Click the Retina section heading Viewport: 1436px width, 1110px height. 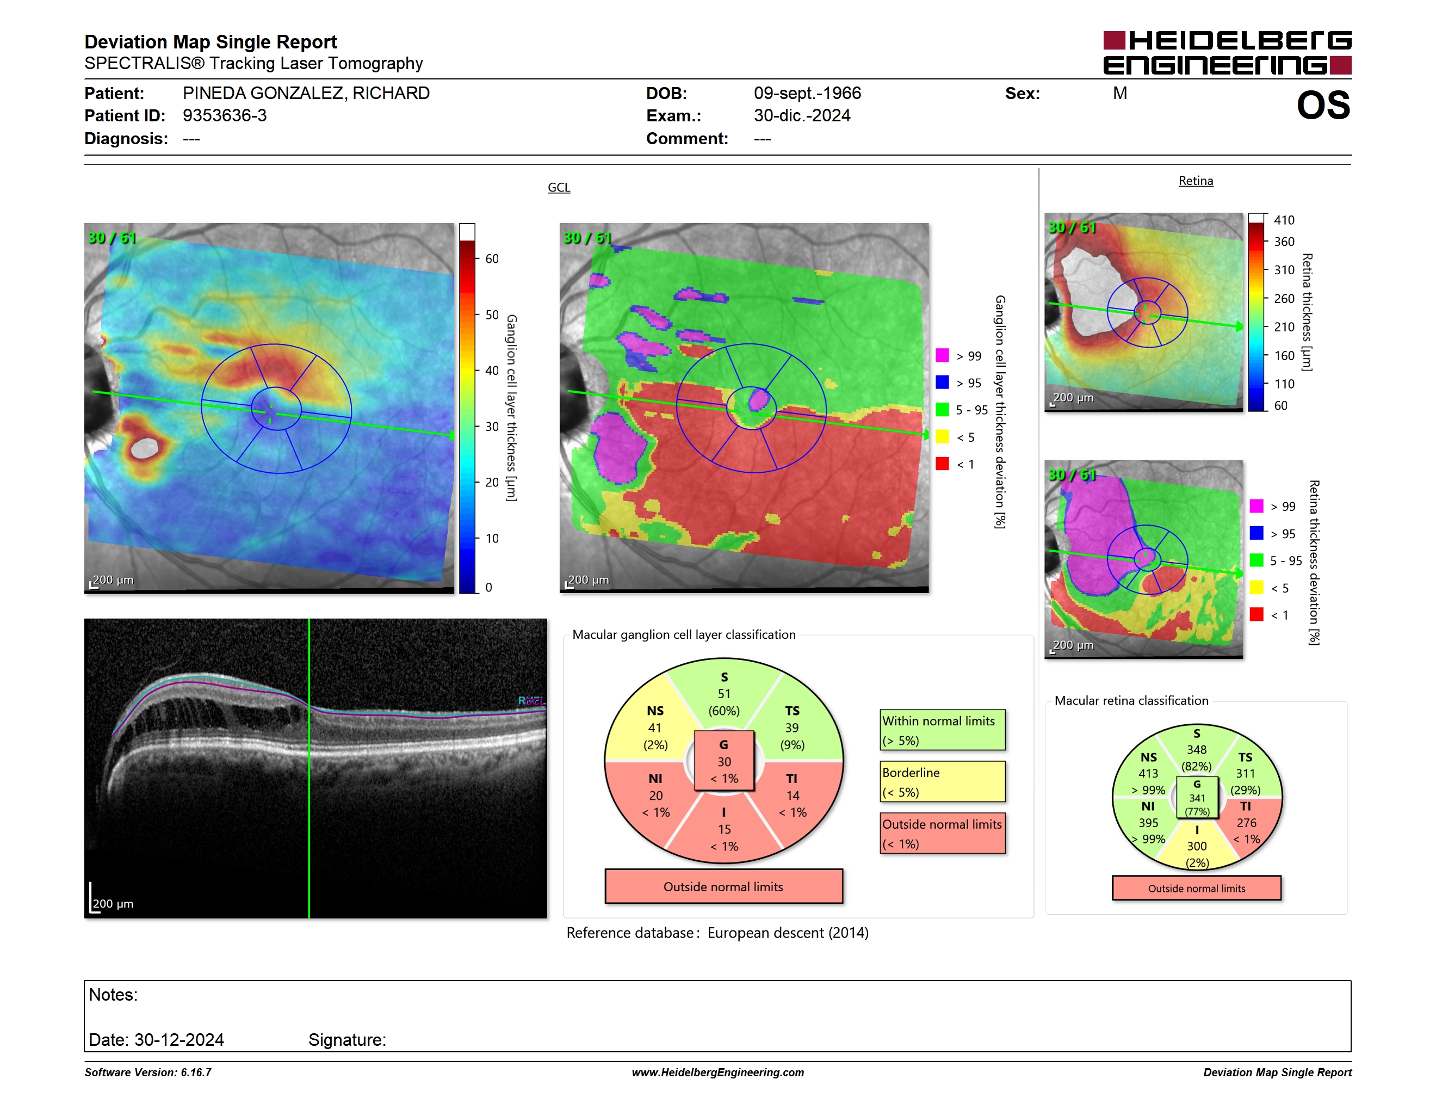tap(1196, 181)
